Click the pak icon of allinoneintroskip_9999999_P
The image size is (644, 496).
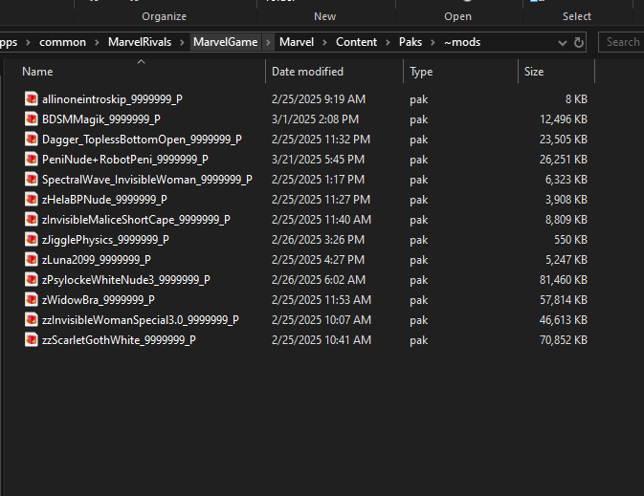[x=32, y=98]
